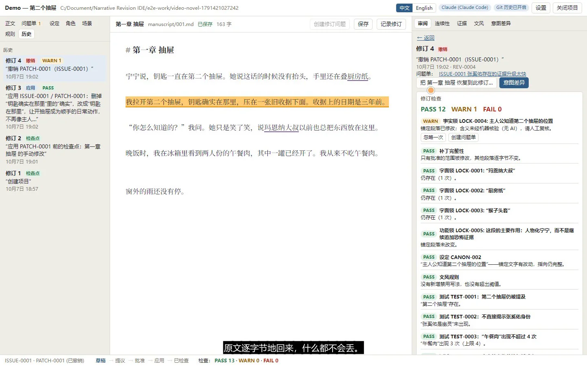Viewport: 587px width, 366px height.
Task: Open the 角色 tab
Action: pyautogui.click(x=71, y=24)
